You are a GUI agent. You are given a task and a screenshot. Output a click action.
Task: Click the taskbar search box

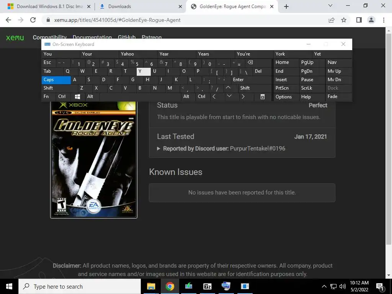[x=80, y=286]
